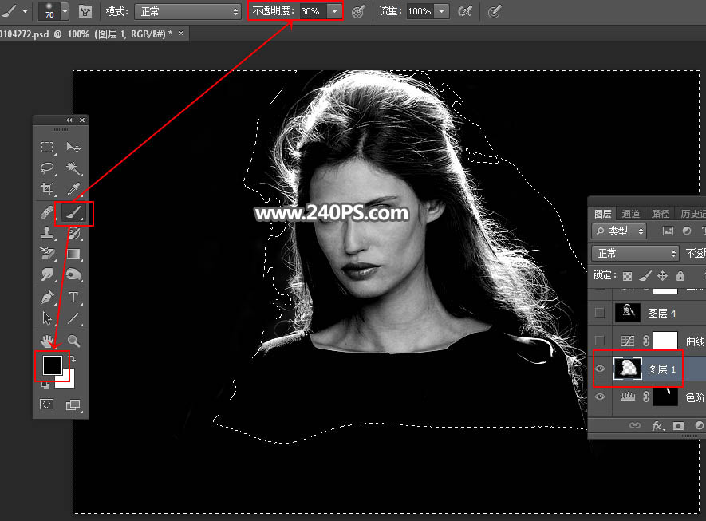Switch to the 路径 tab

(x=660, y=214)
